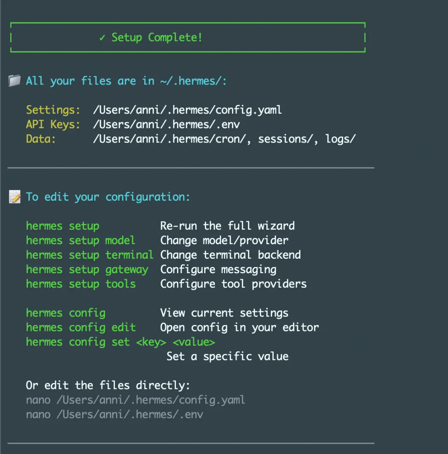Click the "hermes setup terminal" command
448x454 pixels.
pyautogui.click(x=90, y=255)
